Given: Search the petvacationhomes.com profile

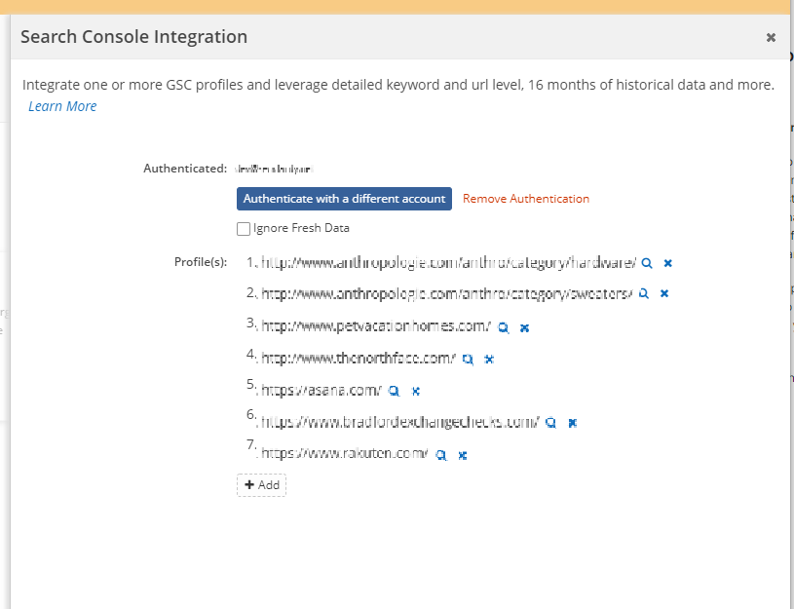Looking at the screenshot, I should pyautogui.click(x=503, y=327).
